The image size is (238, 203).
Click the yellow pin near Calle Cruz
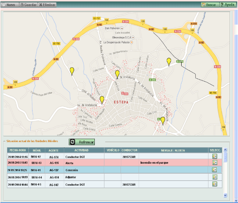pyautogui.click(x=163, y=121)
